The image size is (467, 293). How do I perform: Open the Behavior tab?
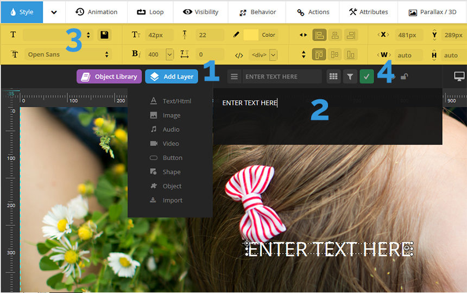coord(257,12)
